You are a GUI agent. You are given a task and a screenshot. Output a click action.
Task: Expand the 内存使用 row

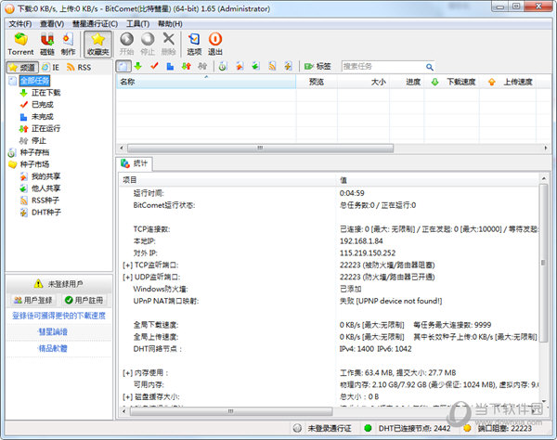tap(127, 373)
